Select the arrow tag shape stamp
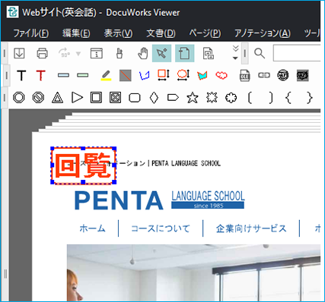Viewport: 325px width, 302px height. (173, 97)
